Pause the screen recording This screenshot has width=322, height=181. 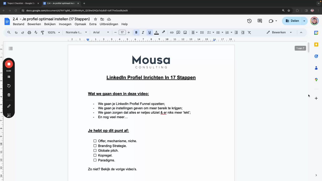[x=9, y=77]
